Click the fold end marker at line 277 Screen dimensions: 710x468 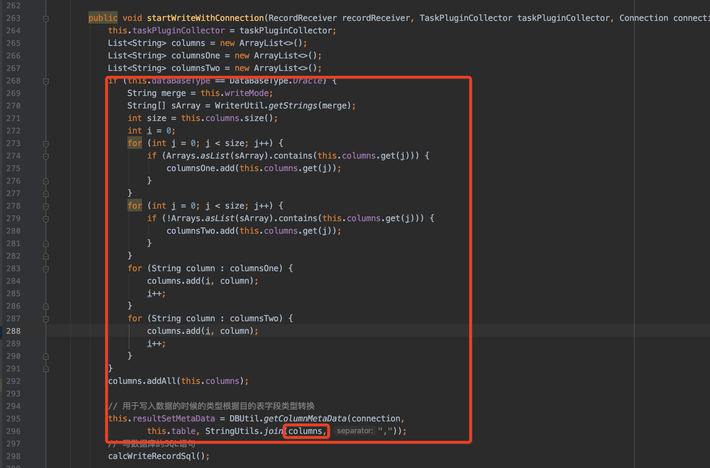pyautogui.click(x=46, y=194)
